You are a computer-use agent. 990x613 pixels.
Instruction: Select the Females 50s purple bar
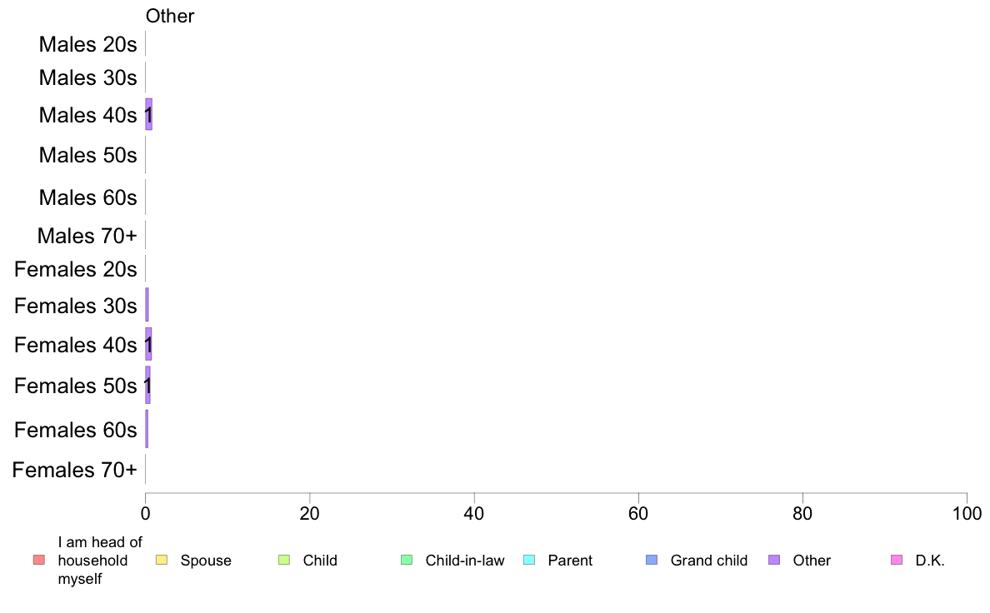(147, 385)
